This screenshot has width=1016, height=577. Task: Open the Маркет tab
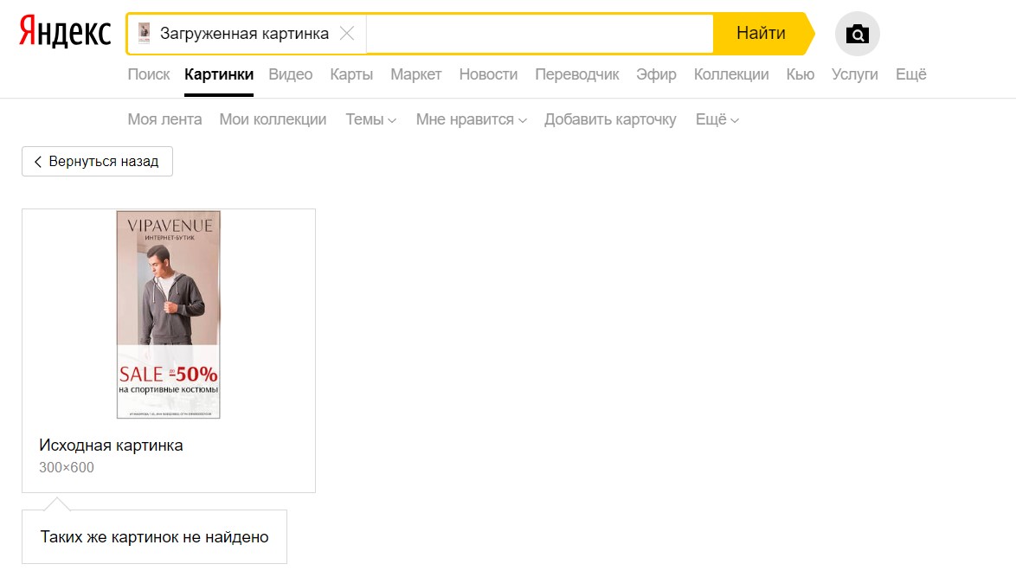point(416,74)
